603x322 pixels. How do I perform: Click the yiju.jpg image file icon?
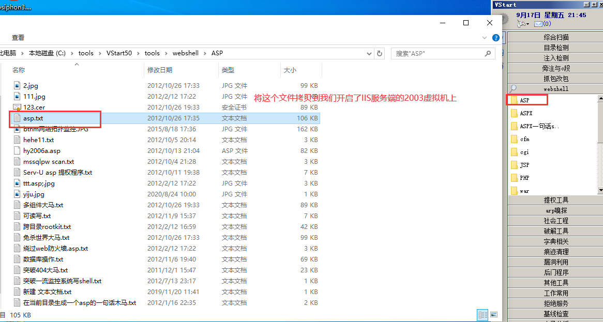click(x=17, y=194)
